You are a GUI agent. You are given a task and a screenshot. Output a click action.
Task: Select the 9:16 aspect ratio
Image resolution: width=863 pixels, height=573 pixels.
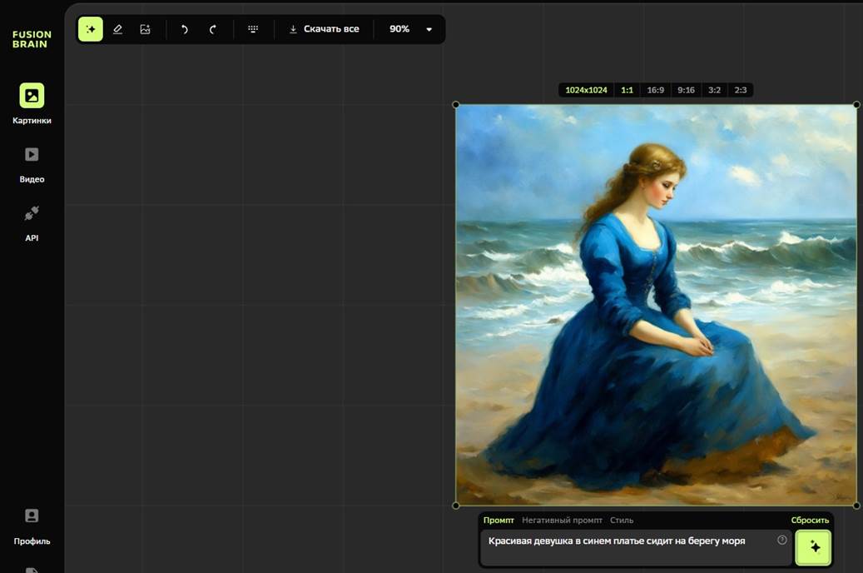pos(686,90)
